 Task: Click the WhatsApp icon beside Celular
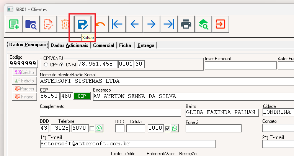[175, 128]
